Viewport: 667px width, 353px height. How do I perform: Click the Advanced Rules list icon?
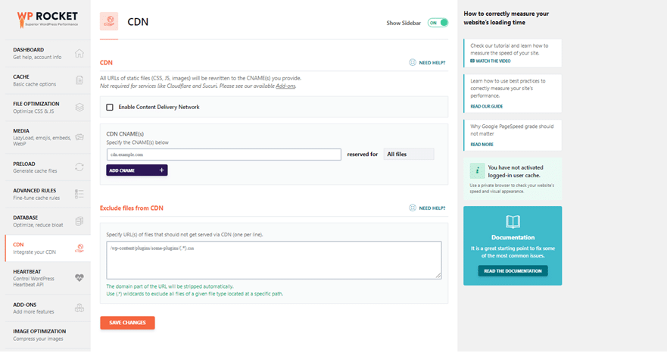click(x=79, y=194)
